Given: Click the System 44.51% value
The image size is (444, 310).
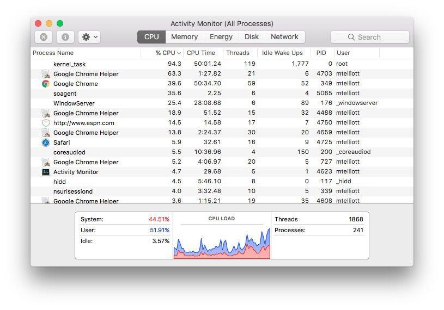Looking at the screenshot, I should [x=159, y=219].
